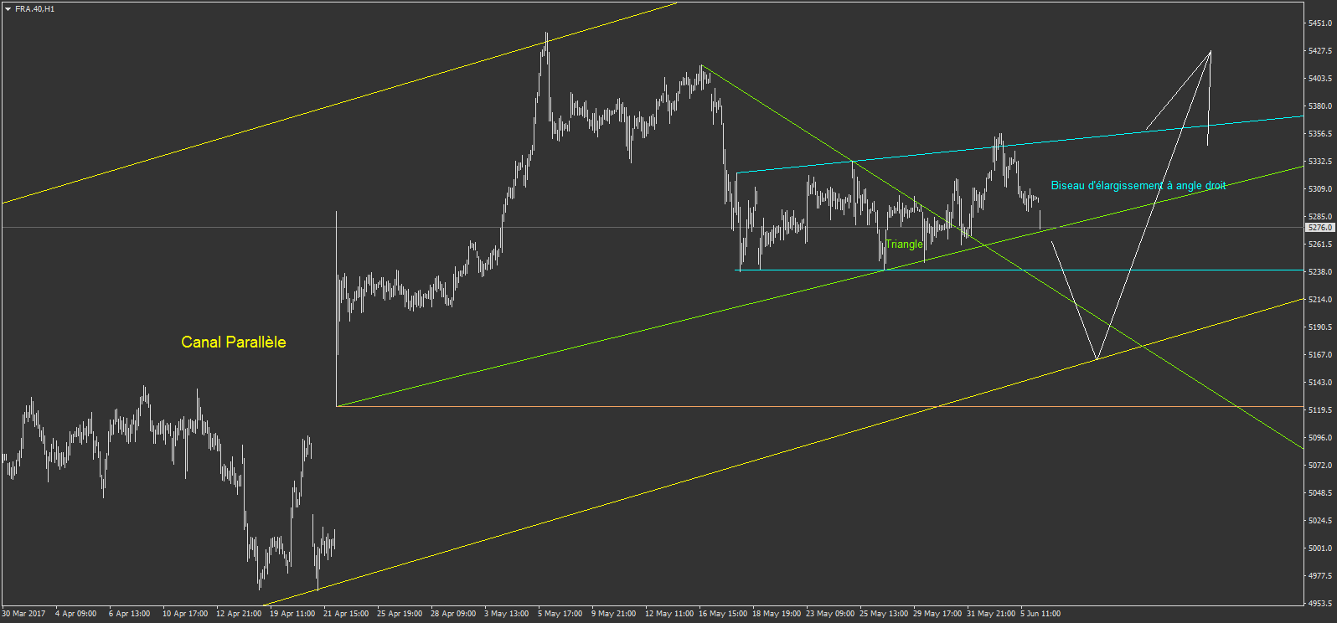Click the current price tag 5276.0

pos(1320,228)
